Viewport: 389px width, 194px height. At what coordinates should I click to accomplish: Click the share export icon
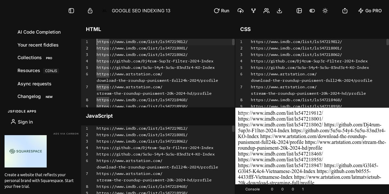pyautogui.click(x=345, y=11)
